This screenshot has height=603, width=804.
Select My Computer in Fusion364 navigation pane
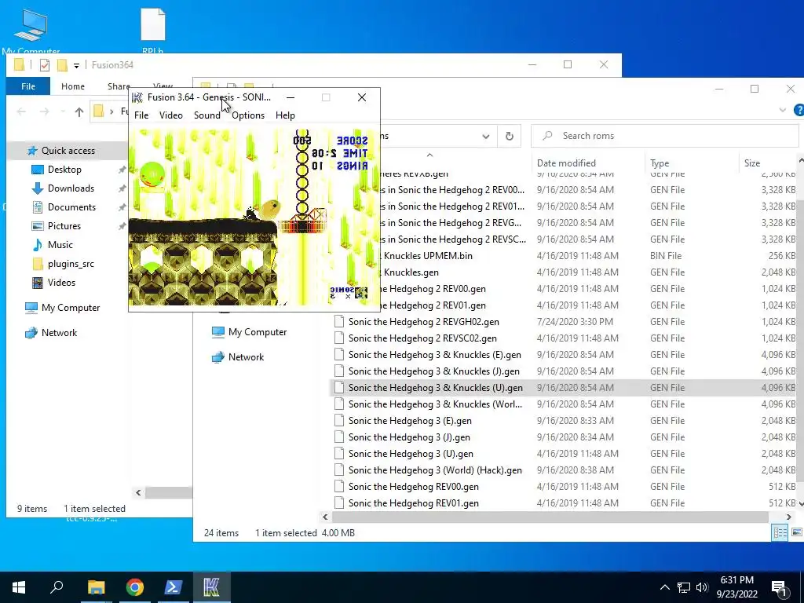pos(71,308)
